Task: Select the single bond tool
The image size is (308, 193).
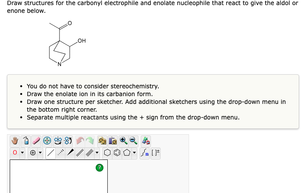Action: (51, 153)
